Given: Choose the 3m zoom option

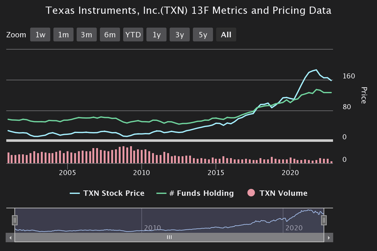Looking at the screenshot, I should (87, 35).
